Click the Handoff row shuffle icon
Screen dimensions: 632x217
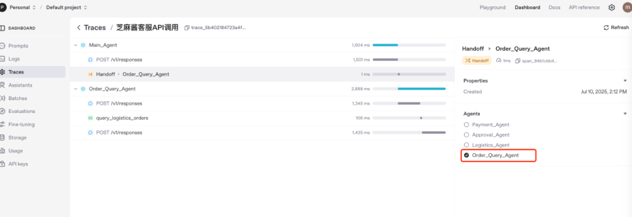click(x=90, y=74)
